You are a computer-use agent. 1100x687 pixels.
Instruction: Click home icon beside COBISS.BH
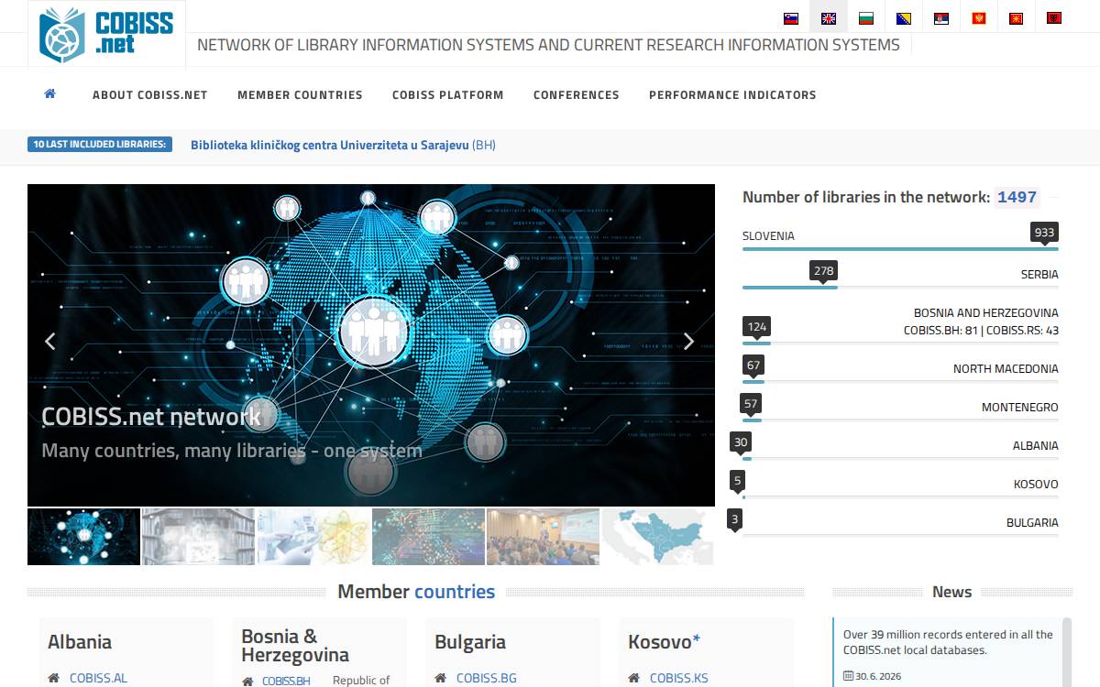click(247, 681)
